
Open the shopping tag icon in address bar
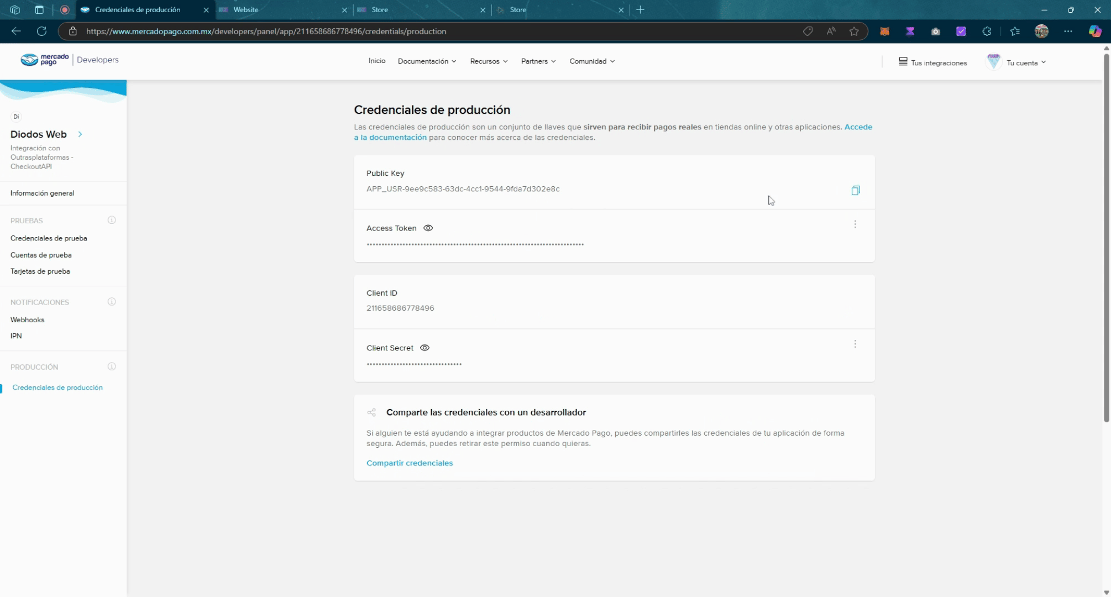point(808,32)
